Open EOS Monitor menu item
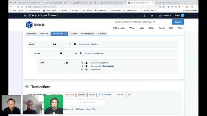The height and width of the screenshot is (116, 207). [x=119, y=28]
